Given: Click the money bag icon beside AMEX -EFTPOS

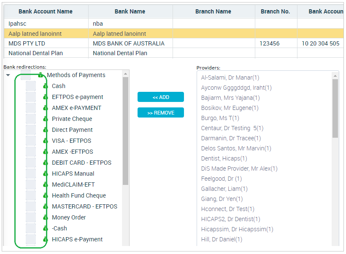Looking at the screenshot, I should point(46,152).
